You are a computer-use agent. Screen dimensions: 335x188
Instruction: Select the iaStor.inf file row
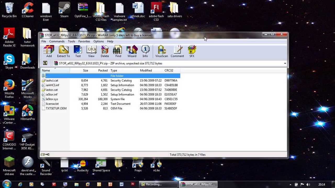tap(111, 95)
